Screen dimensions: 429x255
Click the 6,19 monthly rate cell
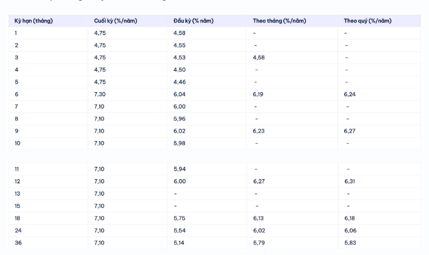pyautogui.click(x=258, y=94)
